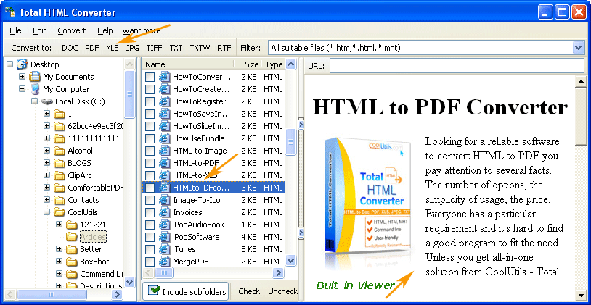The width and height of the screenshot is (591, 305).
Task: Check the HTMLtoPDFco... file checkbox
Action: tap(150, 188)
